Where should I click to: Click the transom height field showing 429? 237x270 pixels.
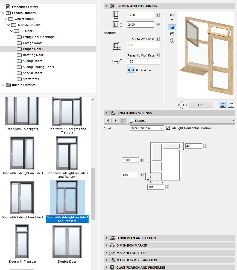[x=194, y=146]
